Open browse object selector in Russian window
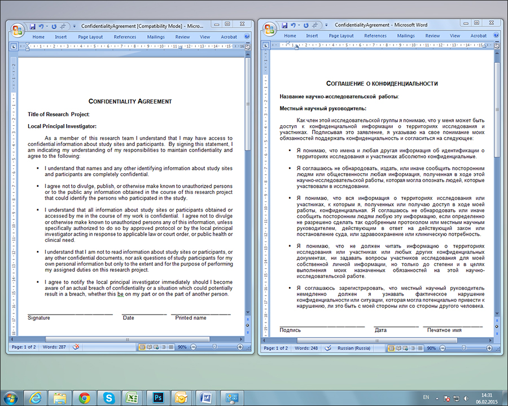Image resolution: width=508 pixels, height=406 pixels. [497, 326]
